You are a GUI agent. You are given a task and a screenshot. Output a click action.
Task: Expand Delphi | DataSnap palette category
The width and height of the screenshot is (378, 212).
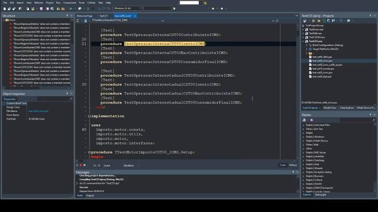[x=304, y=161]
